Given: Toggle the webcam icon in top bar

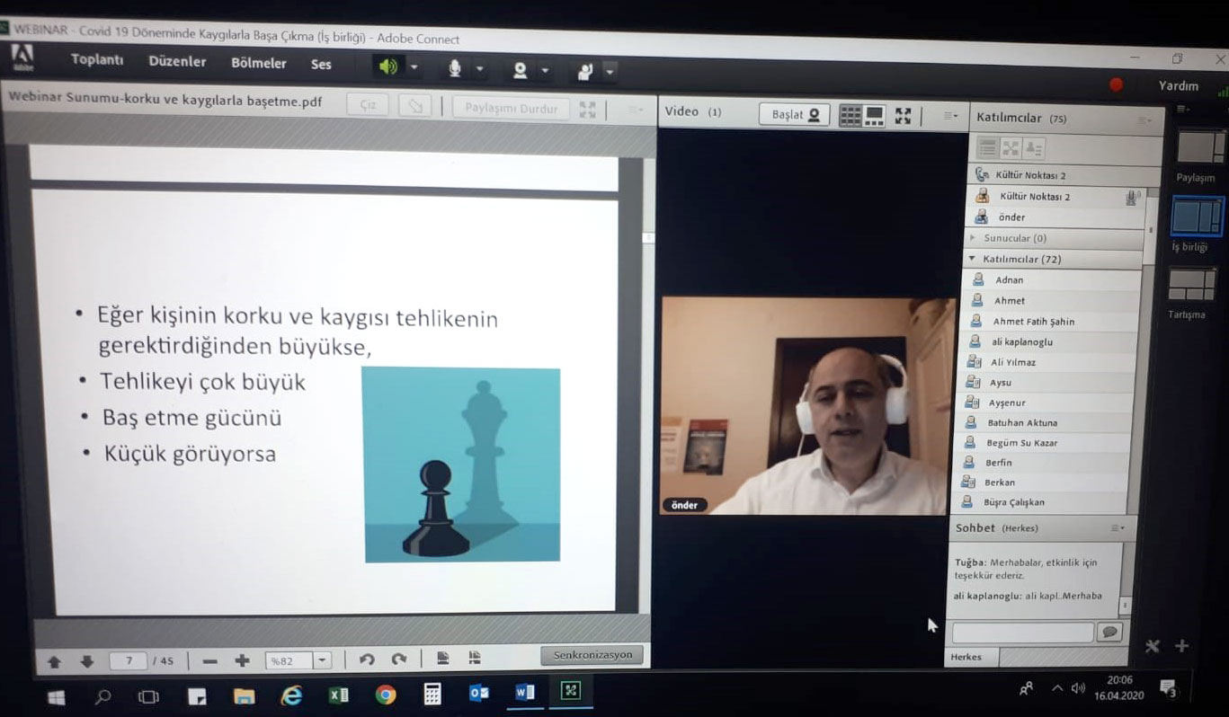Looking at the screenshot, I should tap(519, 70).
